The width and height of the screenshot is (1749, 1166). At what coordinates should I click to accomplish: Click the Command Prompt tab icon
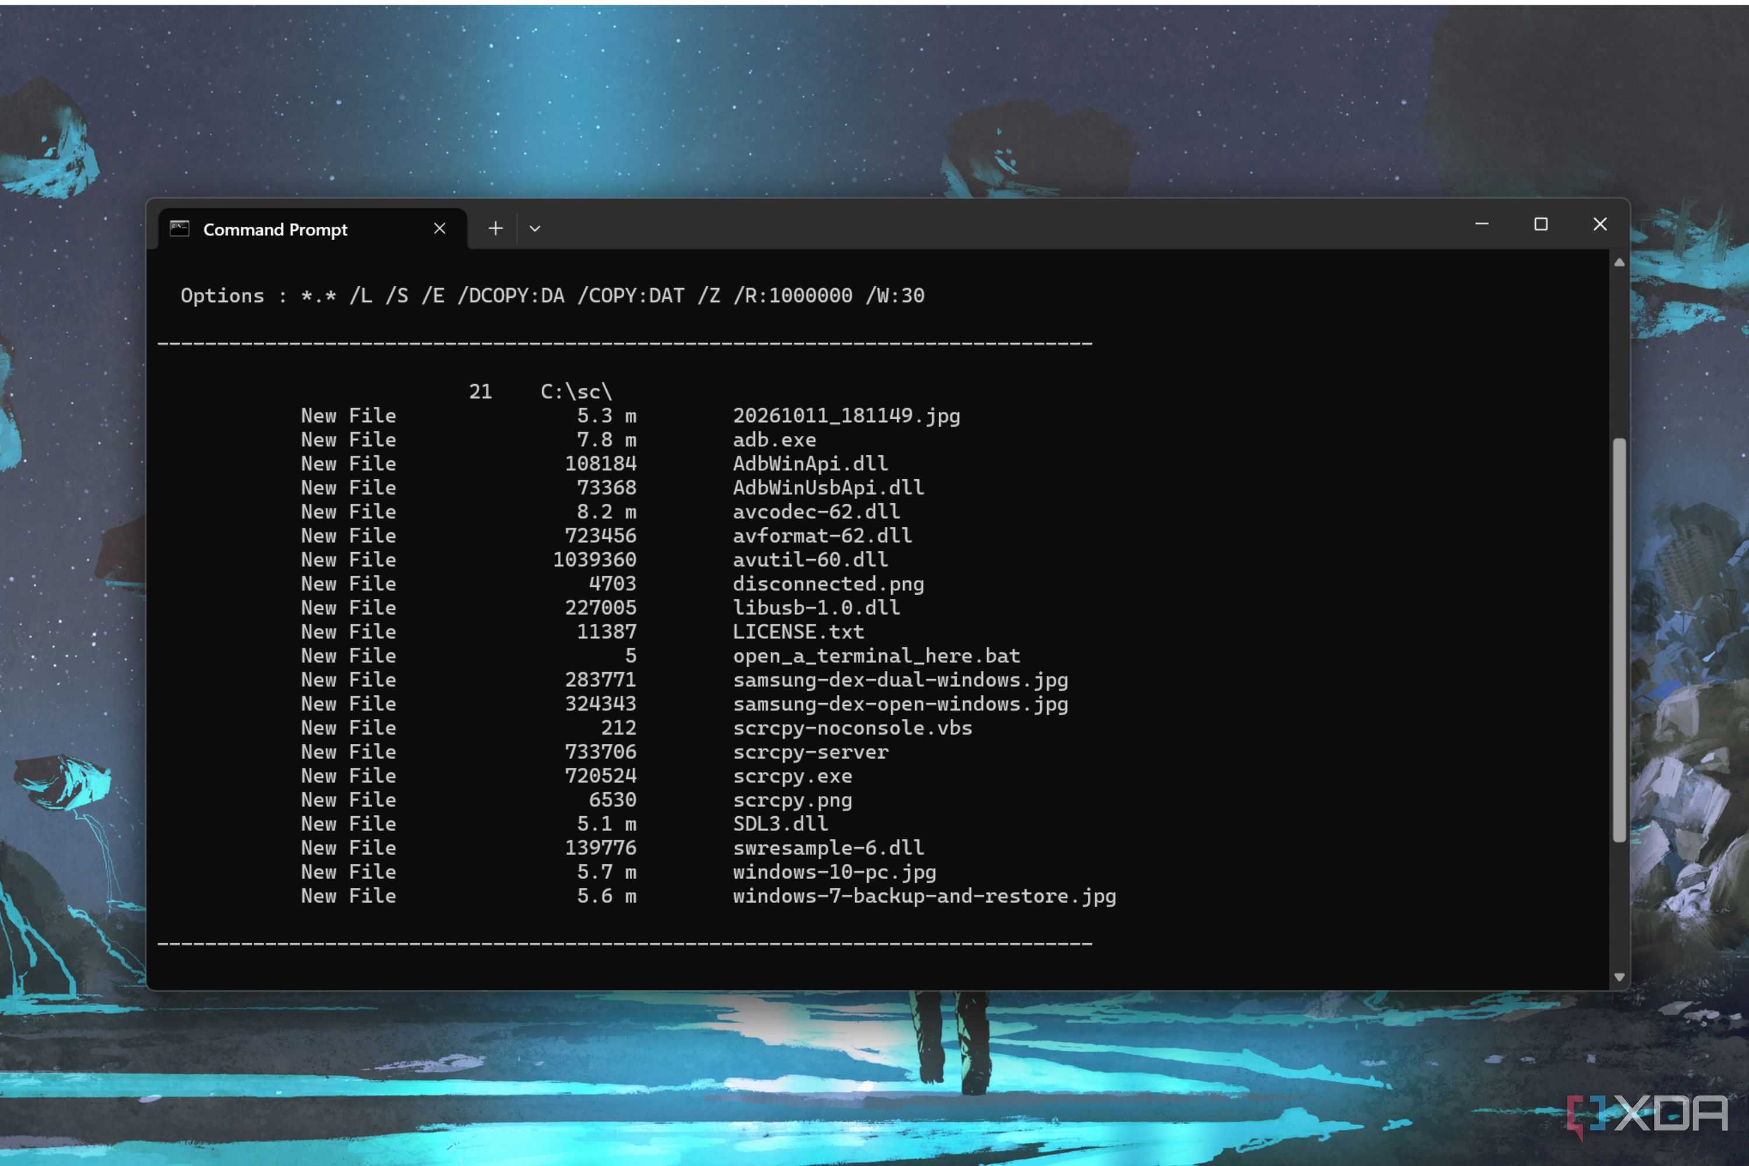click(x=179, y=229)
